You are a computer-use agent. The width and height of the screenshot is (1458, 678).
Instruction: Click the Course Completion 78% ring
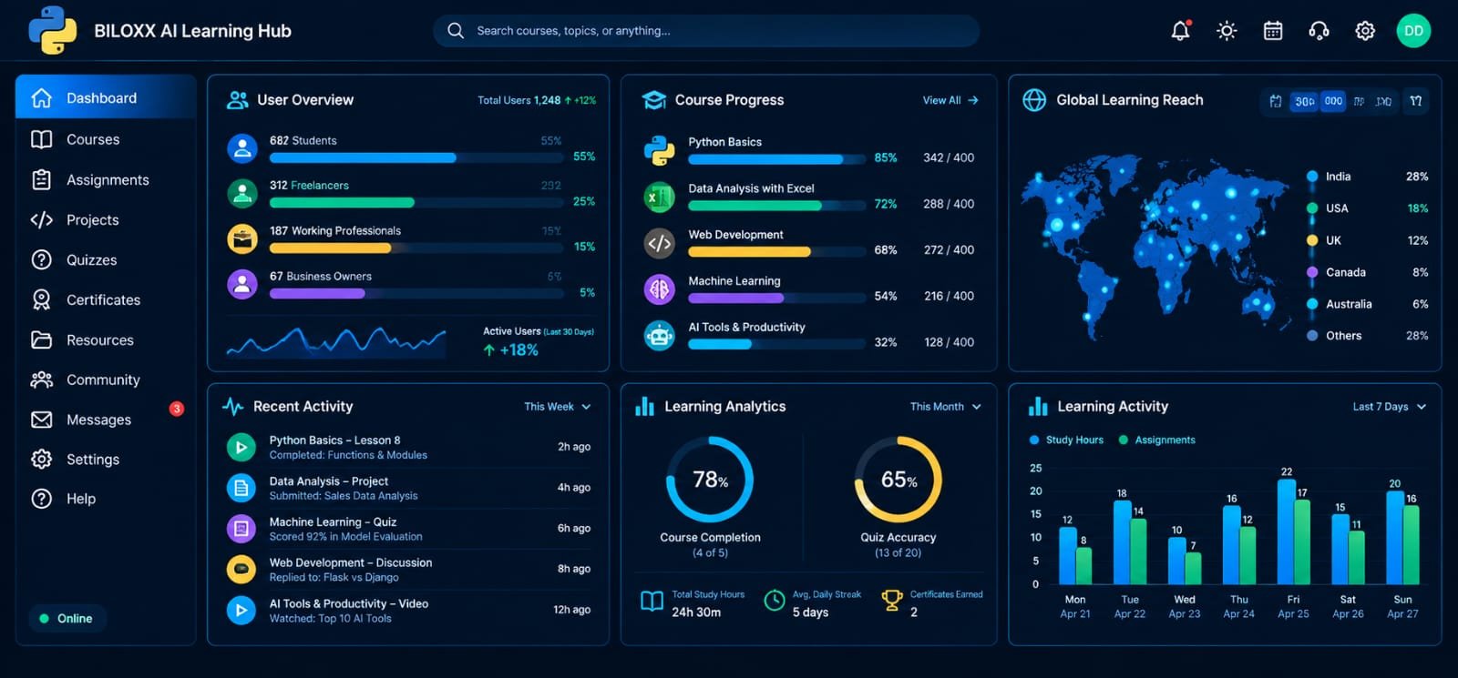pyautogui.click(x=710, y=479)
